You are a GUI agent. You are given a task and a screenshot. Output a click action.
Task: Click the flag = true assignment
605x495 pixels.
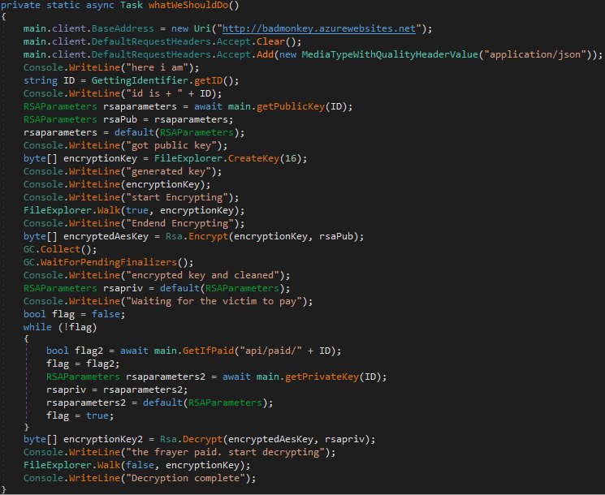click(x=80, y=415)
